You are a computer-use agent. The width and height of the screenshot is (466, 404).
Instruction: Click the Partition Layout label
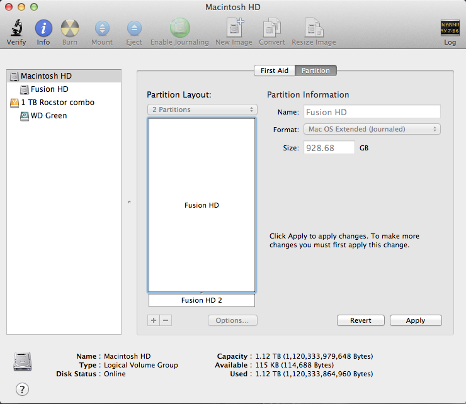[179, 95]
